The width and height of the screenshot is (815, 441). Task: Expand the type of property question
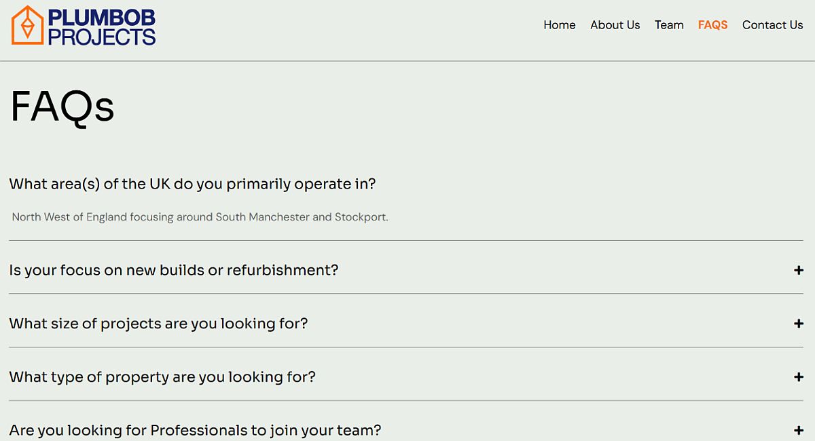click(x=162, y=377)
